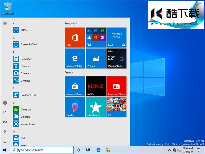Click the Windows Start button
Image resolution: width=205 pixels, height=154 pixels.
pos(5,150)
